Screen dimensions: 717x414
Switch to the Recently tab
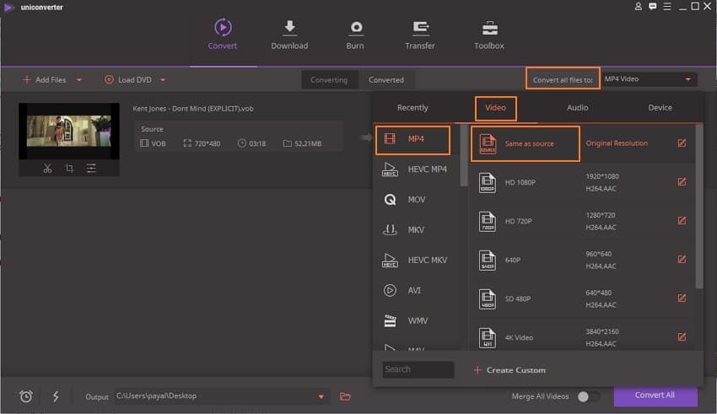point(413,108)
